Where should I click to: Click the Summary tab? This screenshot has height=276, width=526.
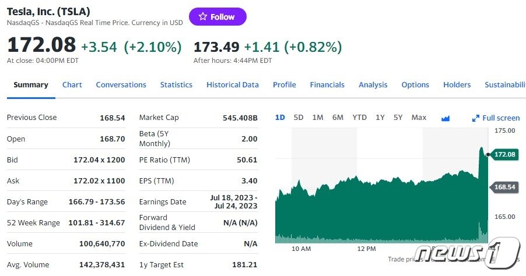click(x=31, y=85)
